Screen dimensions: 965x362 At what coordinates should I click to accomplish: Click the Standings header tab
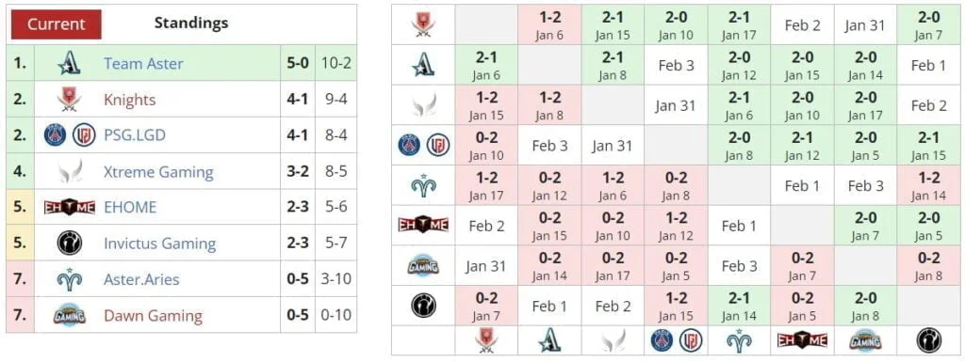tap(190, 24)
